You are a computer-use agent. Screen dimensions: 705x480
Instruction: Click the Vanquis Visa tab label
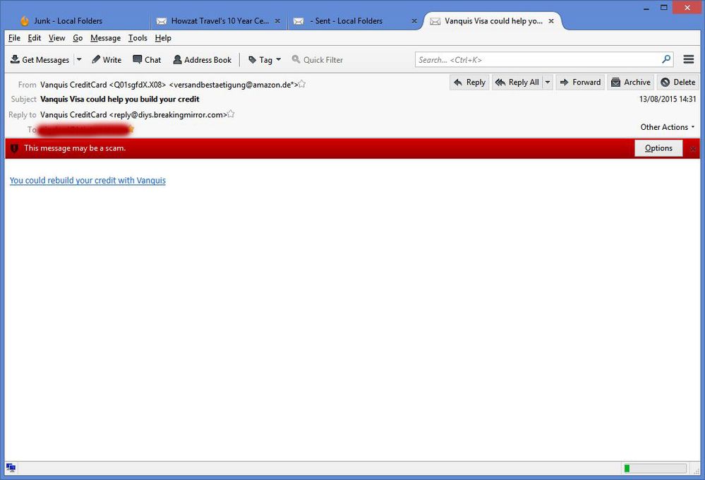coord(493,20)
